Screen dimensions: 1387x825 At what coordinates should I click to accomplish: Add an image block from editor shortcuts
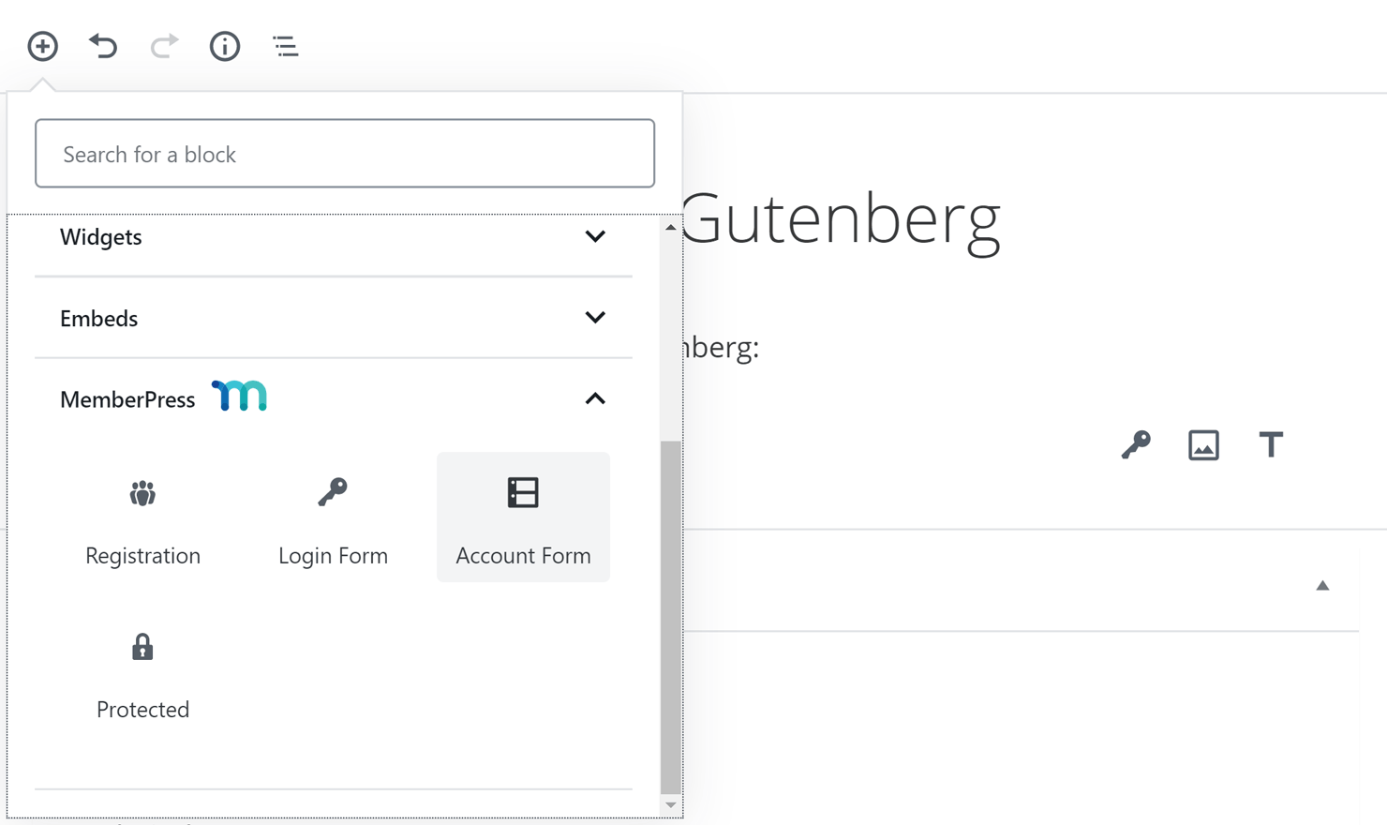click(1203, 444)
